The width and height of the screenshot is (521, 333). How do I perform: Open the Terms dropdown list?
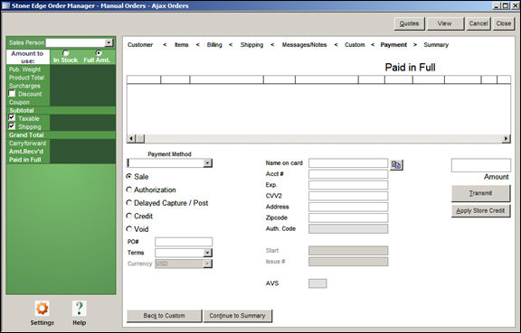208,253
